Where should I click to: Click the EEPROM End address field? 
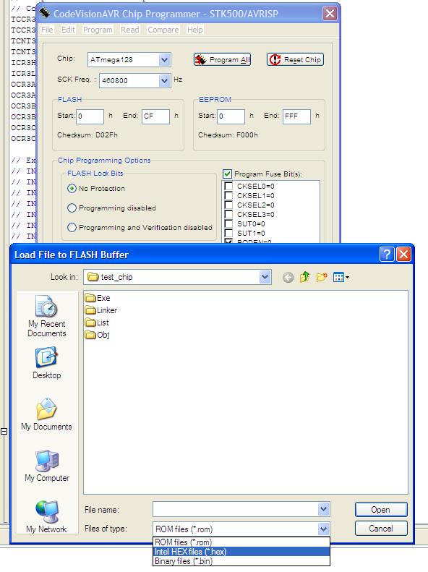click(296, 116)
